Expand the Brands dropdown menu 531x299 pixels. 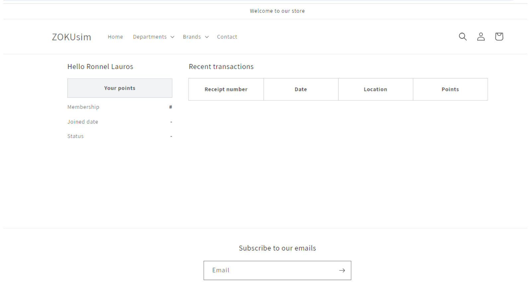(x=196, y=37)
